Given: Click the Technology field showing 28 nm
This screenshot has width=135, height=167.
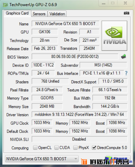Looking at the screenshot, I should pyautogui.click(x=45, y=40).
